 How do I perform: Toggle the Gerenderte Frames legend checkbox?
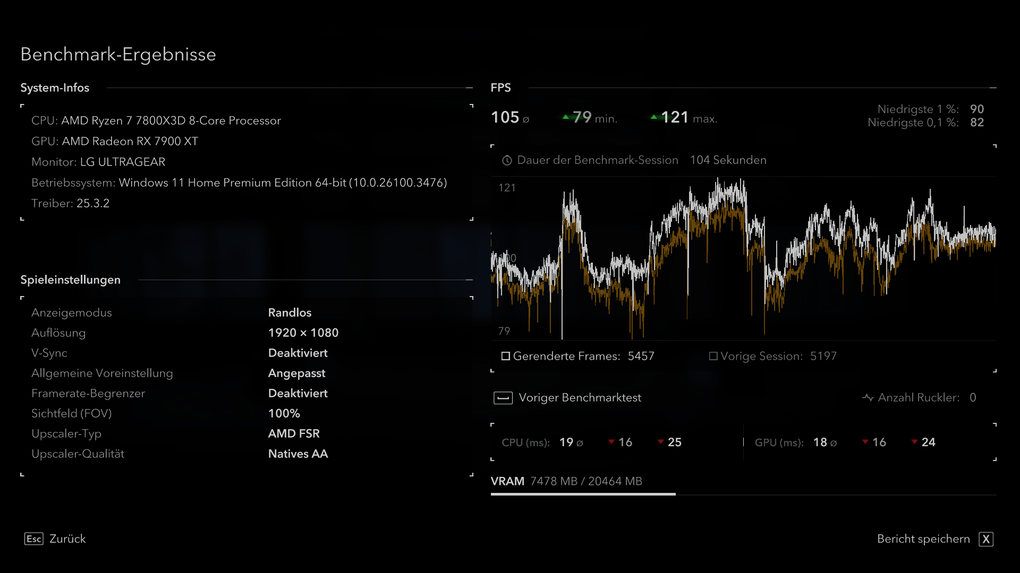tap(506, 356)
